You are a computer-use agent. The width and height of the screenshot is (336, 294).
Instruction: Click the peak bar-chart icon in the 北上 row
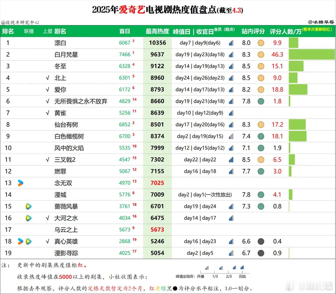231,78
